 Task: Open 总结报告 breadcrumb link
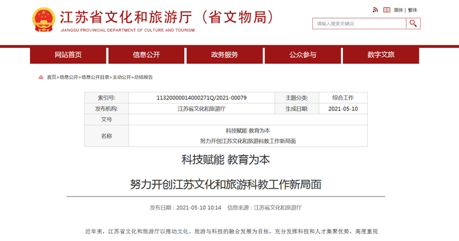coord(143,77)
